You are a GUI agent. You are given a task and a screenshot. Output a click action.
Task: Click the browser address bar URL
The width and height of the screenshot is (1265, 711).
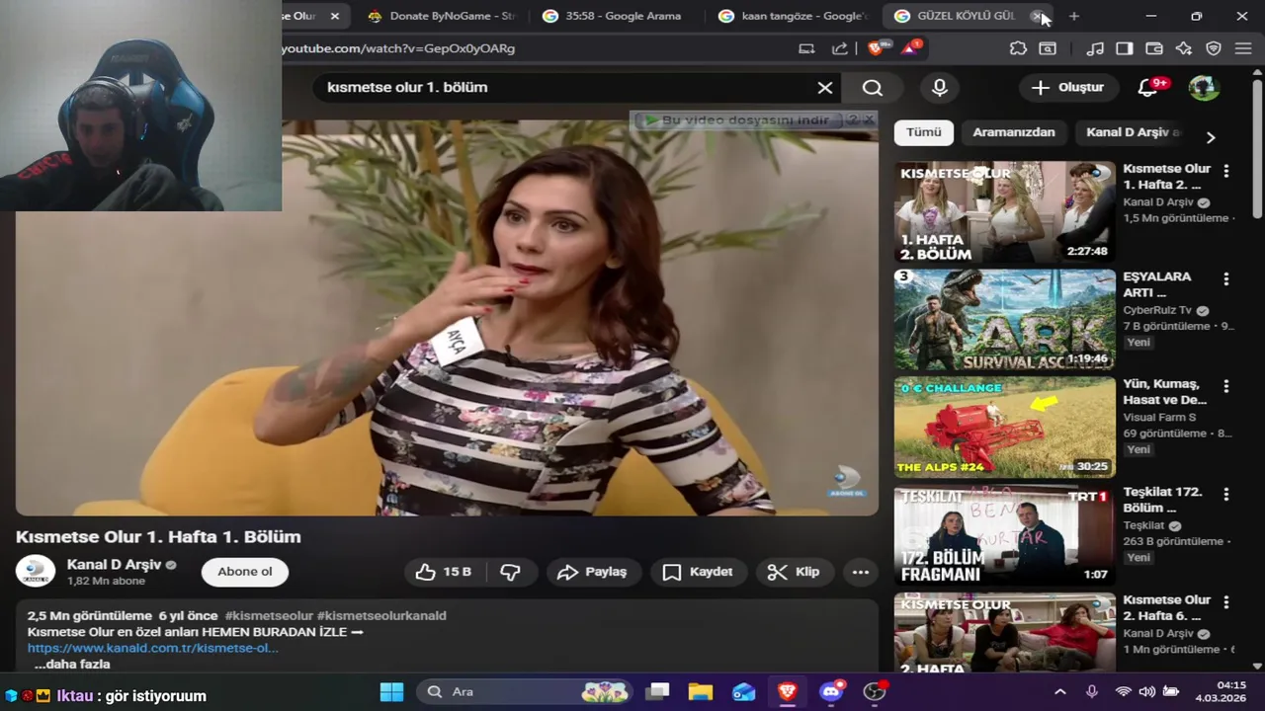pyautogui.click(x=398, y=48)
